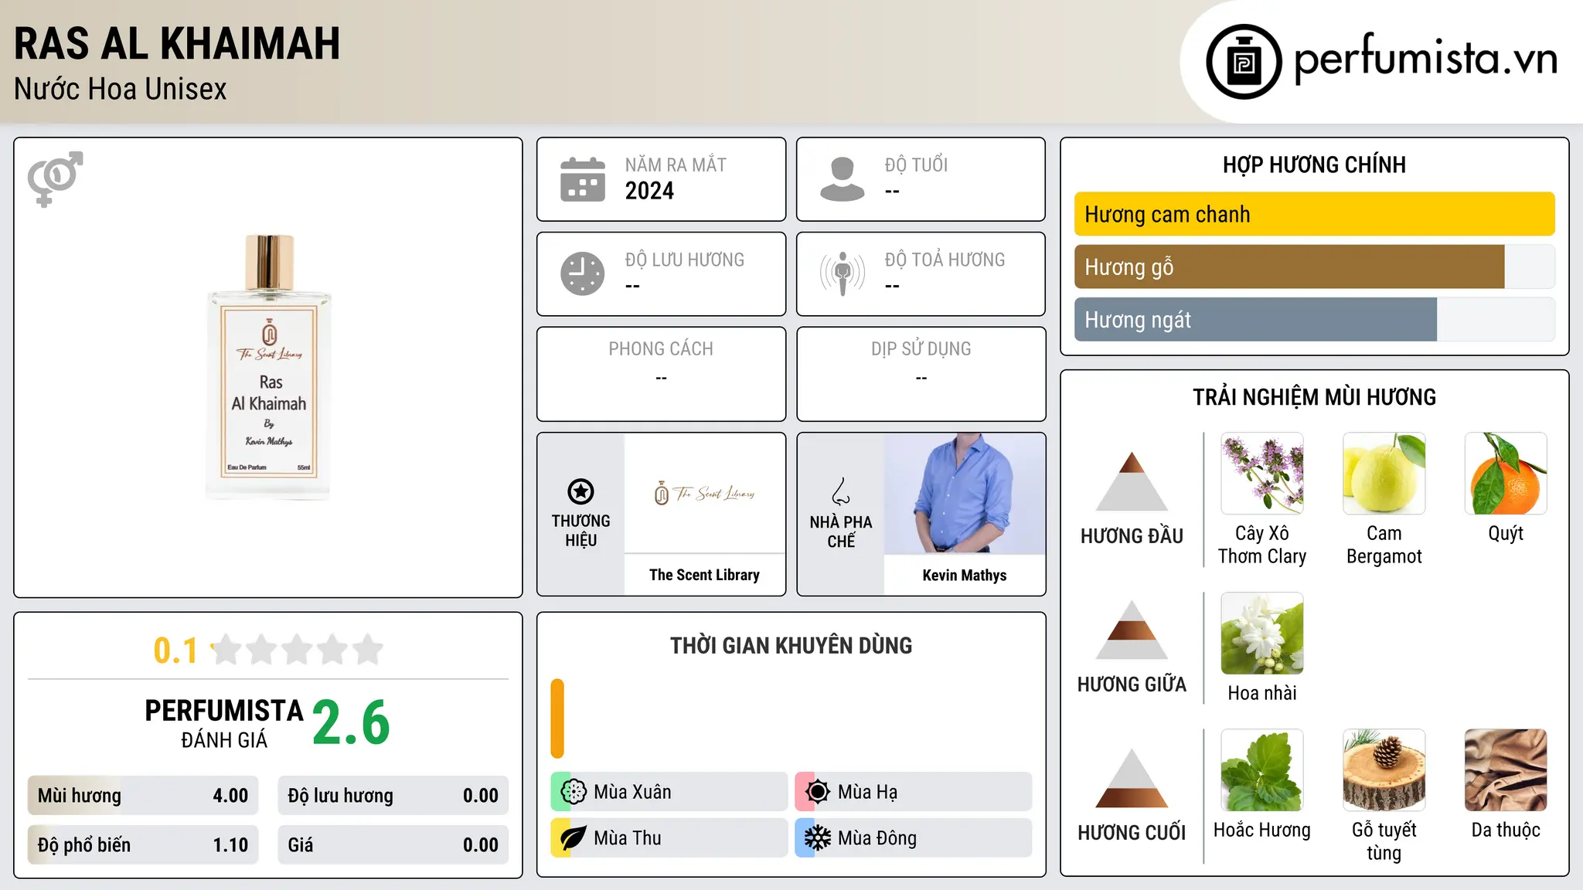1583x890 pixels.
Task: Click the unisex gender symbol icon
Action: tap(55, 178)
